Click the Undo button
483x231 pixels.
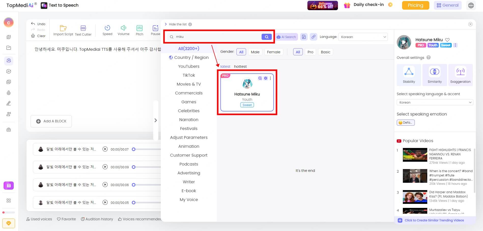[x=38, y=24]
